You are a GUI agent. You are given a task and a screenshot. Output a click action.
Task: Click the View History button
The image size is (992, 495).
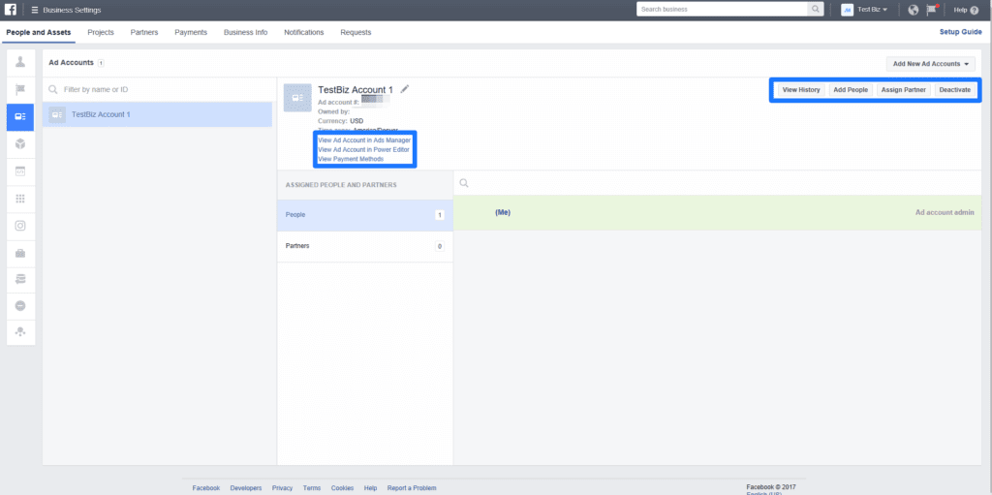click(x=801, y=90)
